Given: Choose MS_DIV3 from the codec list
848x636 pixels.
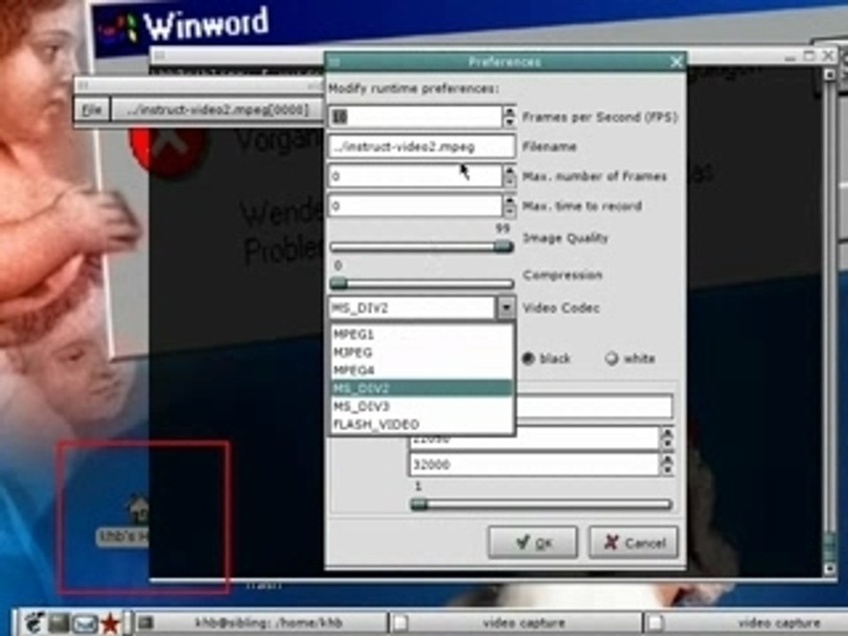Looking at the screenshot, I should [422, 406].
